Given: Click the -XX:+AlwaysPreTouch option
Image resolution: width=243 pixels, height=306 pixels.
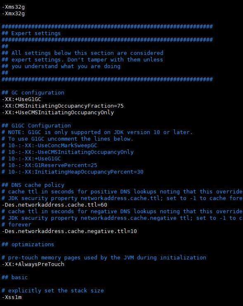Looking at the screenshot, I should pyautogui.click(x=33, y=264).
